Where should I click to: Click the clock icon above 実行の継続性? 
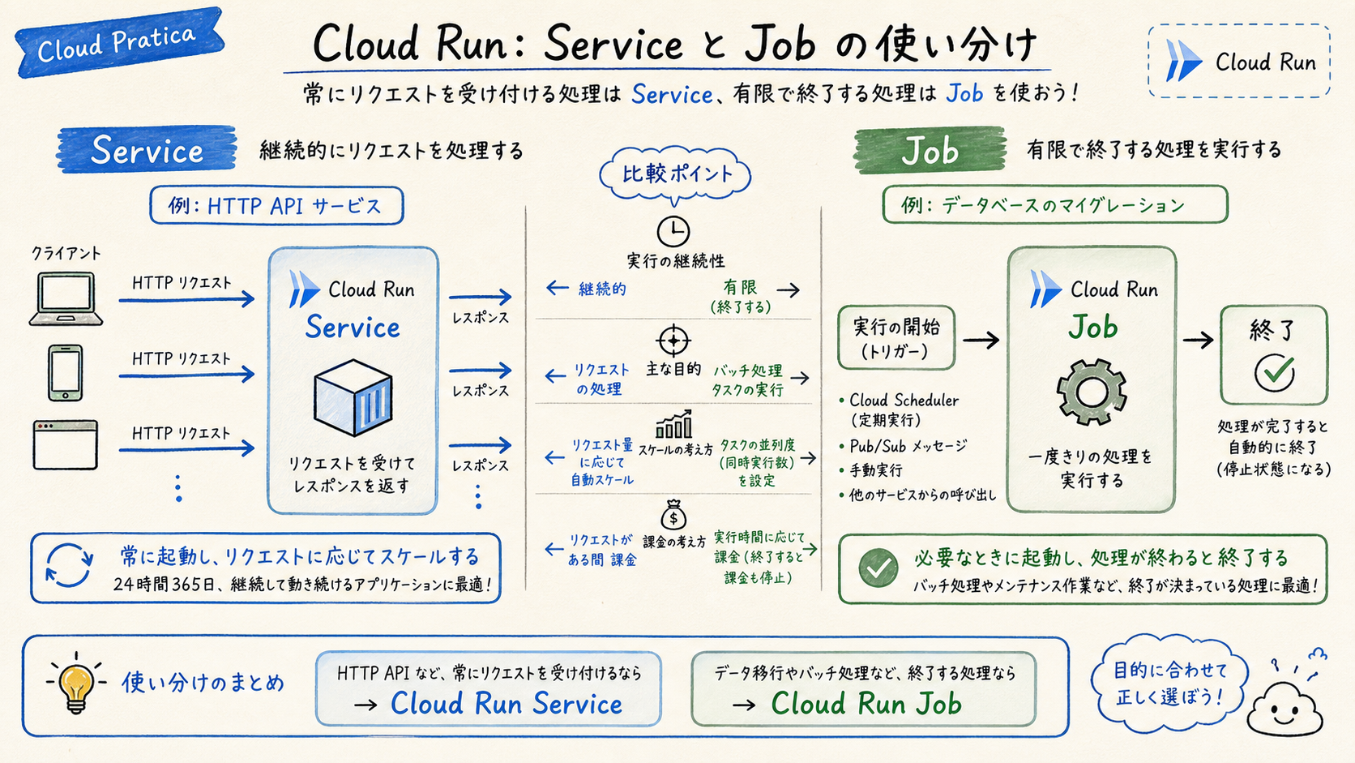(673, 232)
